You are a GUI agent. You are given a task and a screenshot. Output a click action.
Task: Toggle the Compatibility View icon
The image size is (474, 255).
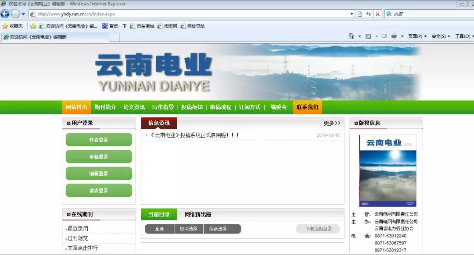(x=359, y=14)
